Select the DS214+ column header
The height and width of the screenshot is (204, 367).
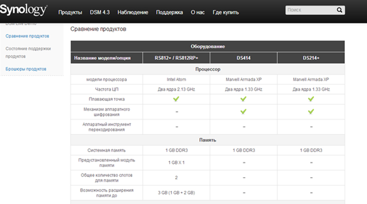click(x=311, y=58)
